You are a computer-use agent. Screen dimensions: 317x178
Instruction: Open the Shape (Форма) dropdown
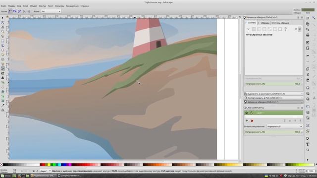point(51,11)
